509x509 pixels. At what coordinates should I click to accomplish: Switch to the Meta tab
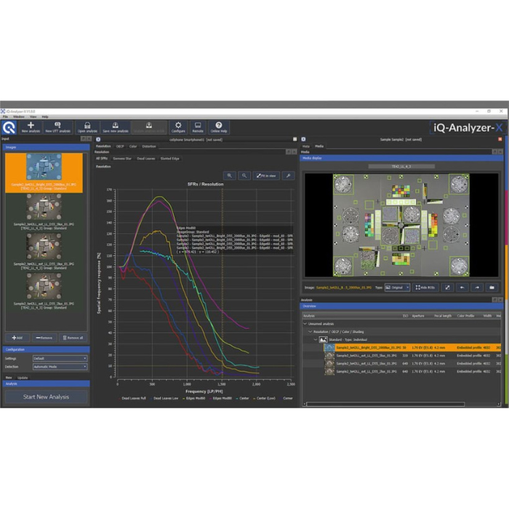click(x=306, y=146)
